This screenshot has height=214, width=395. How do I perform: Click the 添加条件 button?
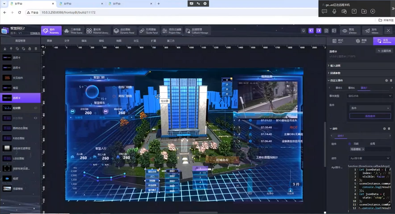click(x=370, y=116)
